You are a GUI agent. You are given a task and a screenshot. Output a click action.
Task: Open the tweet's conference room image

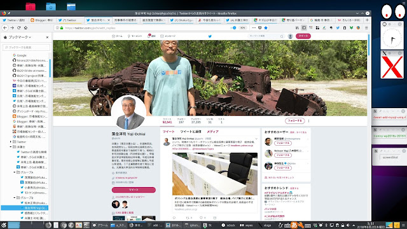point(215,174)
